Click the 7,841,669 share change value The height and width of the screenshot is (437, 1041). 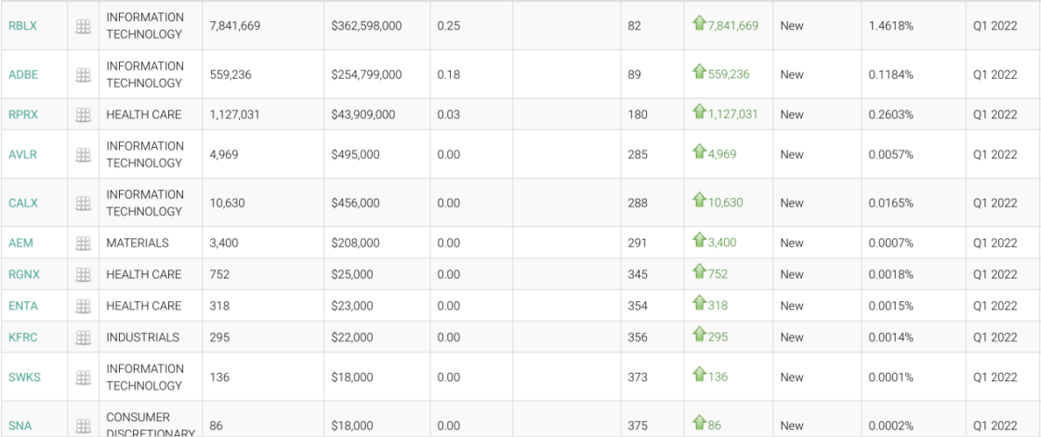pyautogui.click(x=733, y=26)
